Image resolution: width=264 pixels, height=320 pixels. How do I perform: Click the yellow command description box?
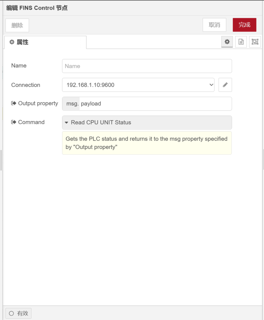click(x=147, y=143)
